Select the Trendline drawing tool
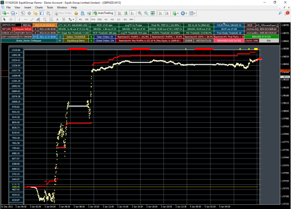Screen dimensions: 291x209 click(x=32, y=19)
